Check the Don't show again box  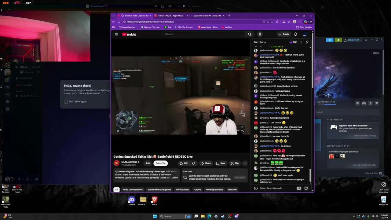point(66,101)
